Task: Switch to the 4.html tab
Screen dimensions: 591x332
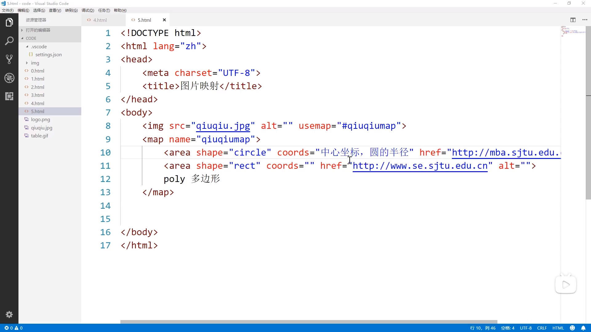Action: pos(100,20)
